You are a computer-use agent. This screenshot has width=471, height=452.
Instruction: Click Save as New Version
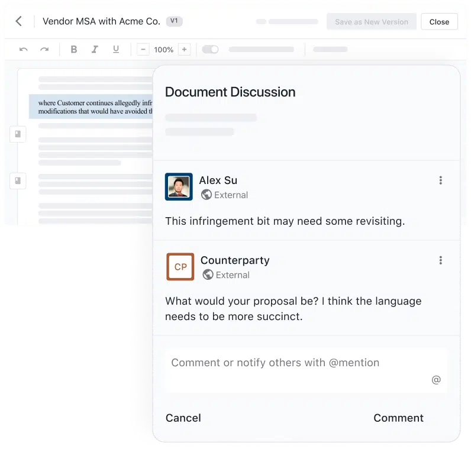(x=372, y=22)
